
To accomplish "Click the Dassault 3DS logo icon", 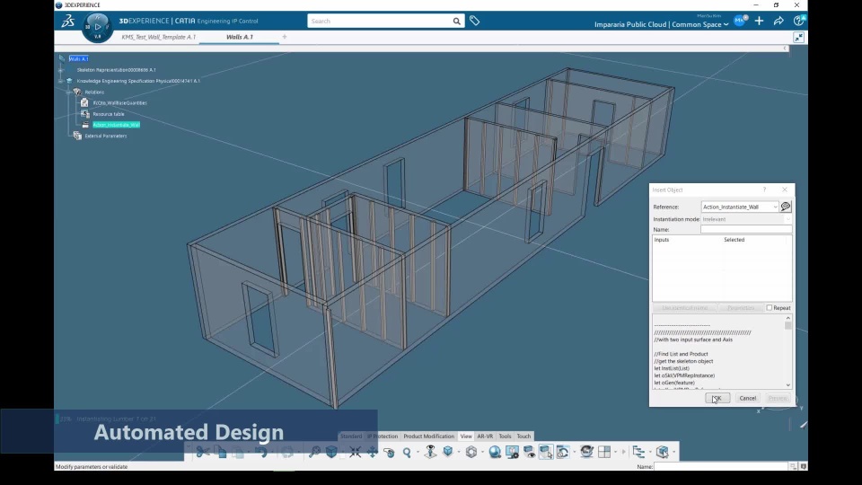I will (x=67, y=21).
